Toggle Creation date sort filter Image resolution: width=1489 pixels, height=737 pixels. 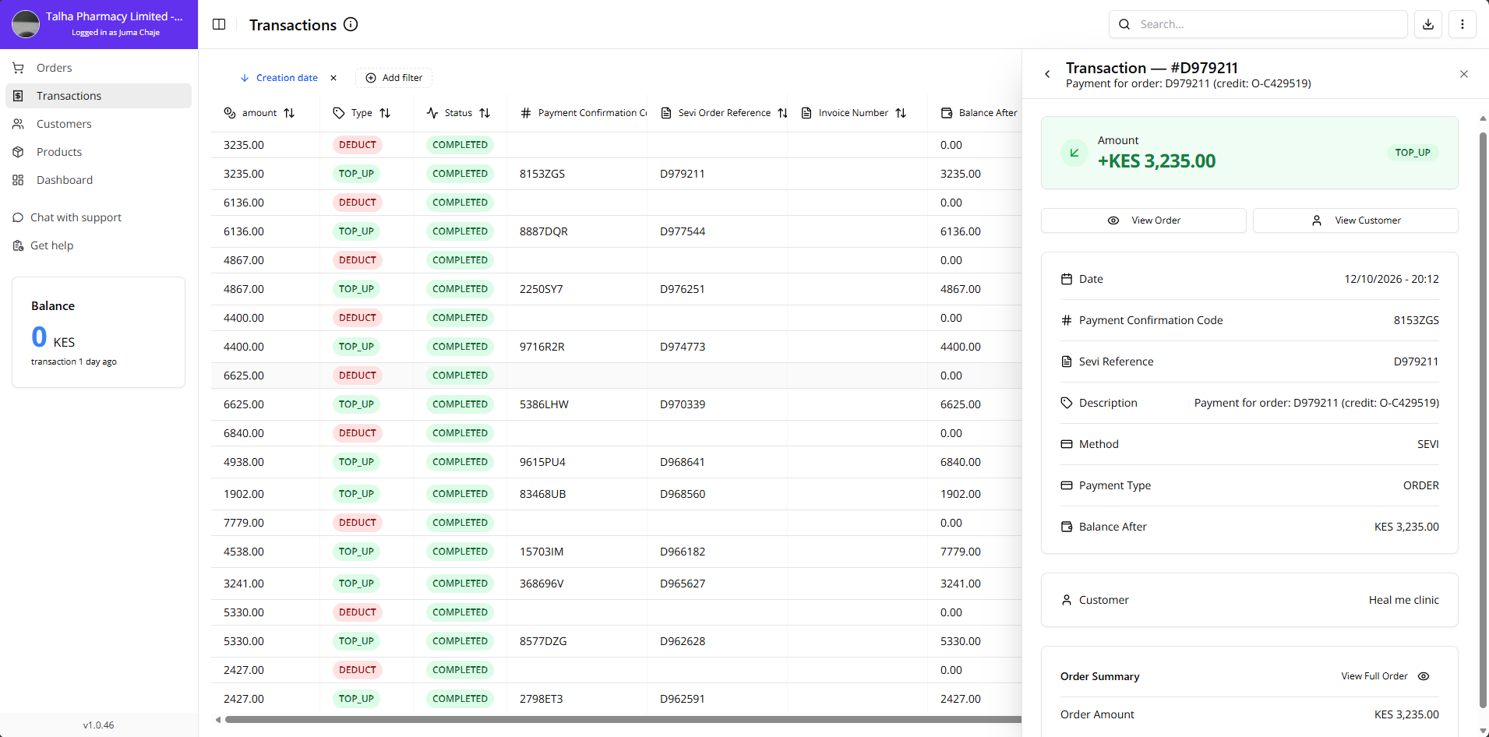(279, 78)
